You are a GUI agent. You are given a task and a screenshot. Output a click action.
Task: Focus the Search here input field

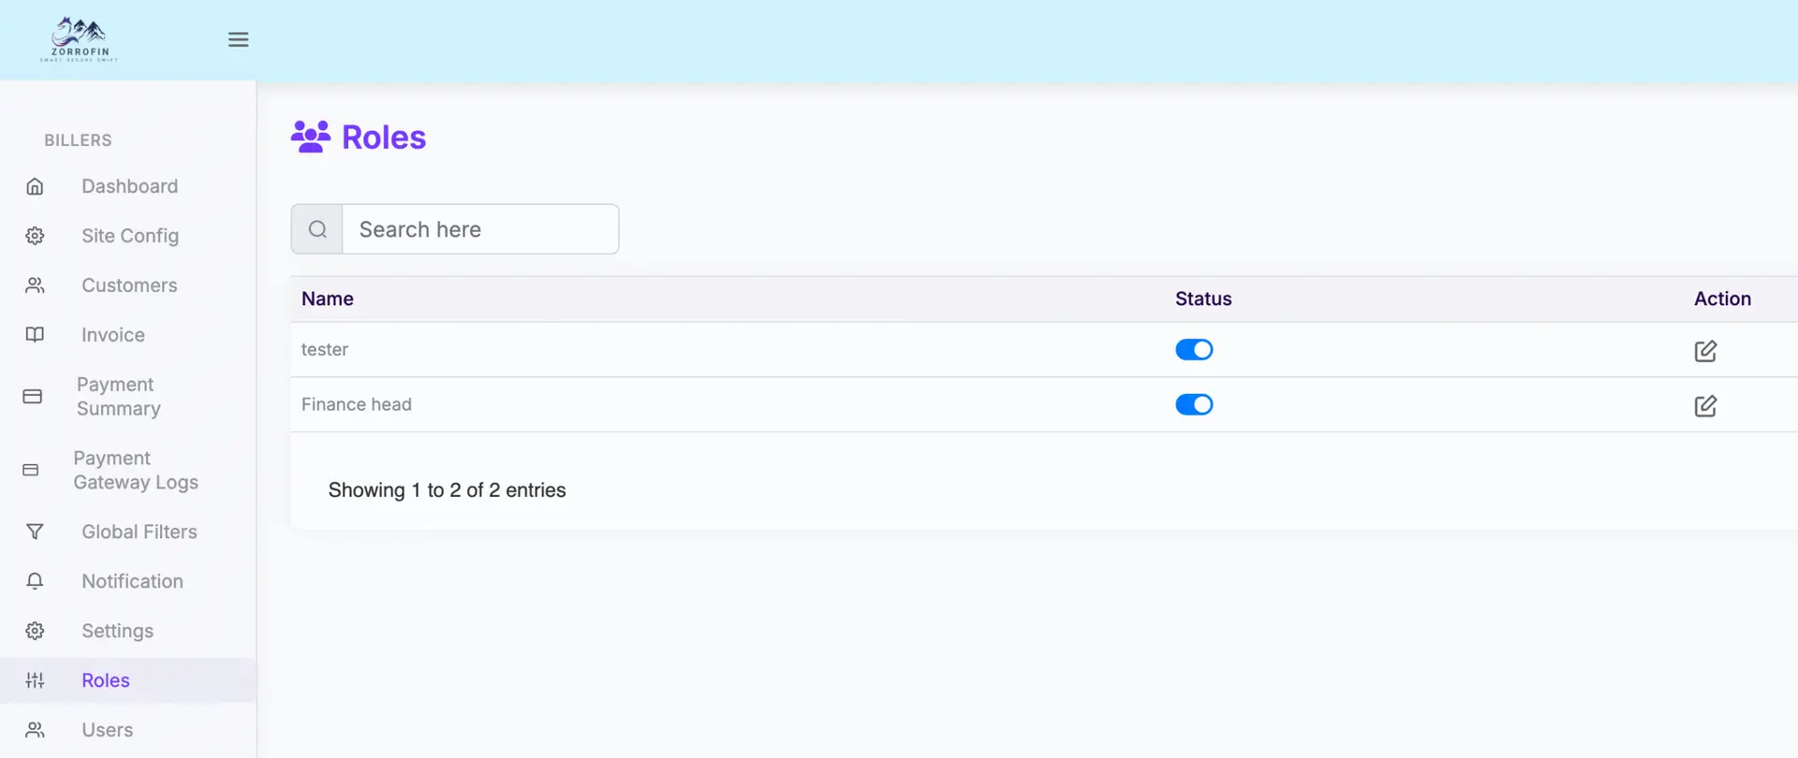[x=479, y=229]
